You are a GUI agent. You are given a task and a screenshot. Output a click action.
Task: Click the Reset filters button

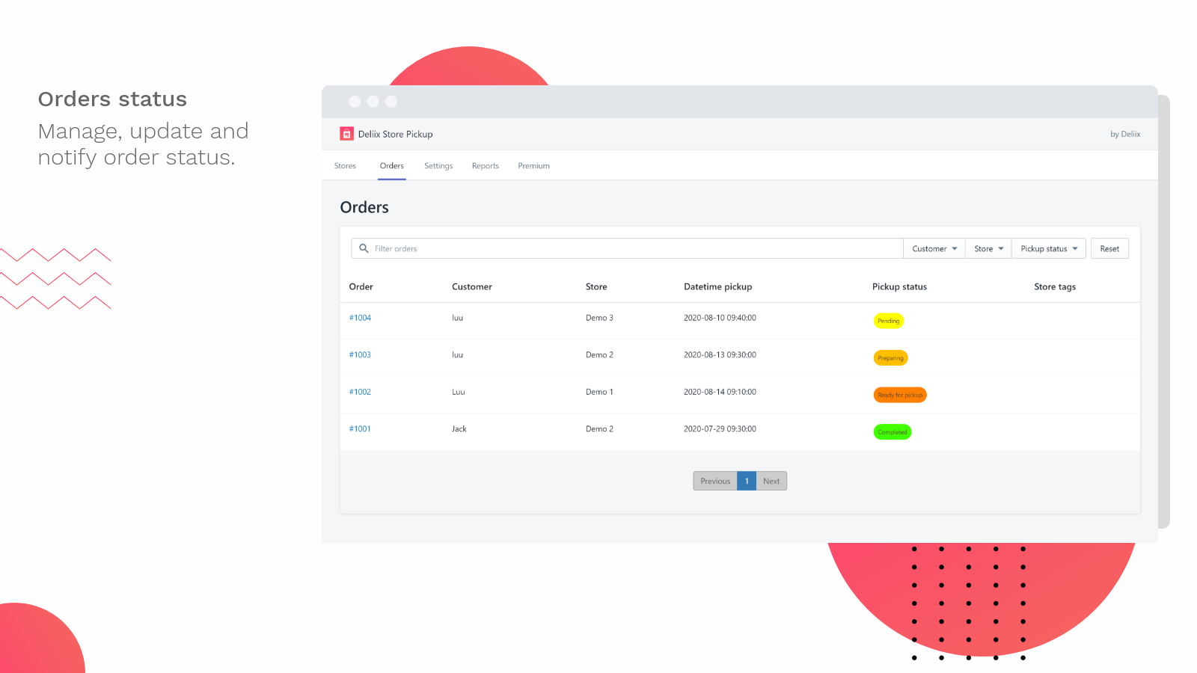tap(1109, 248)
